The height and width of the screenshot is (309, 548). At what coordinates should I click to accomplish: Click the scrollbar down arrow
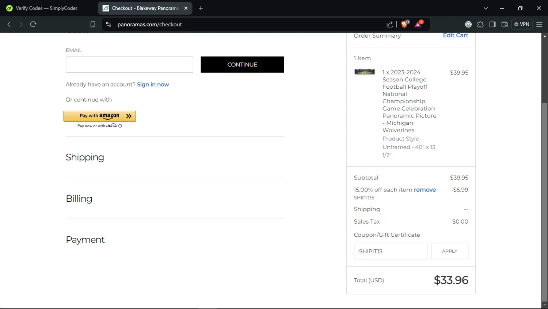pyautogui.click(x=545, y=305)
